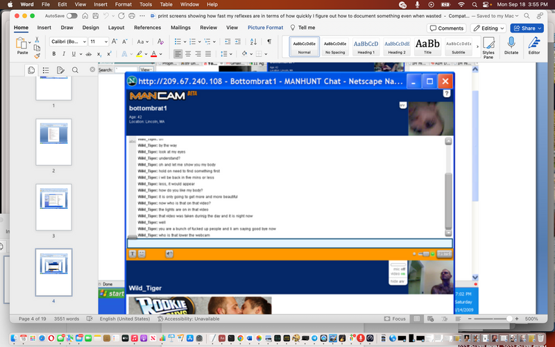Screen dimensions: 555x347
Task: Toggle right text alignment
Action: [x=198, y=54]
